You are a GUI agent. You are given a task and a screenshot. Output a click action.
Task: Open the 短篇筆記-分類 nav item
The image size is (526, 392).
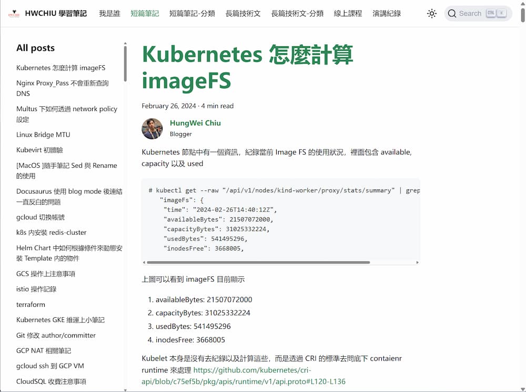[192, 14]
